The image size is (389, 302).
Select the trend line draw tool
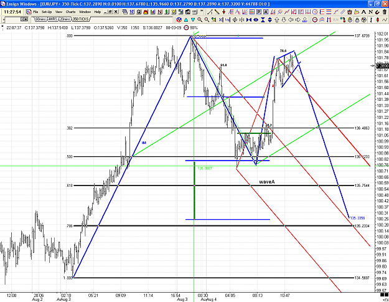210,12
